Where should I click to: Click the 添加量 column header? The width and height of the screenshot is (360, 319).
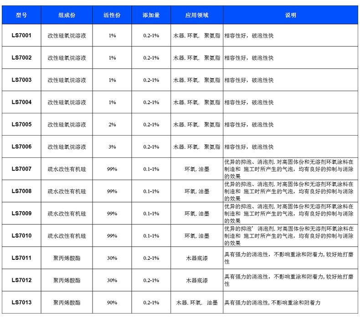pyautogui.click(x=151, y=15)
